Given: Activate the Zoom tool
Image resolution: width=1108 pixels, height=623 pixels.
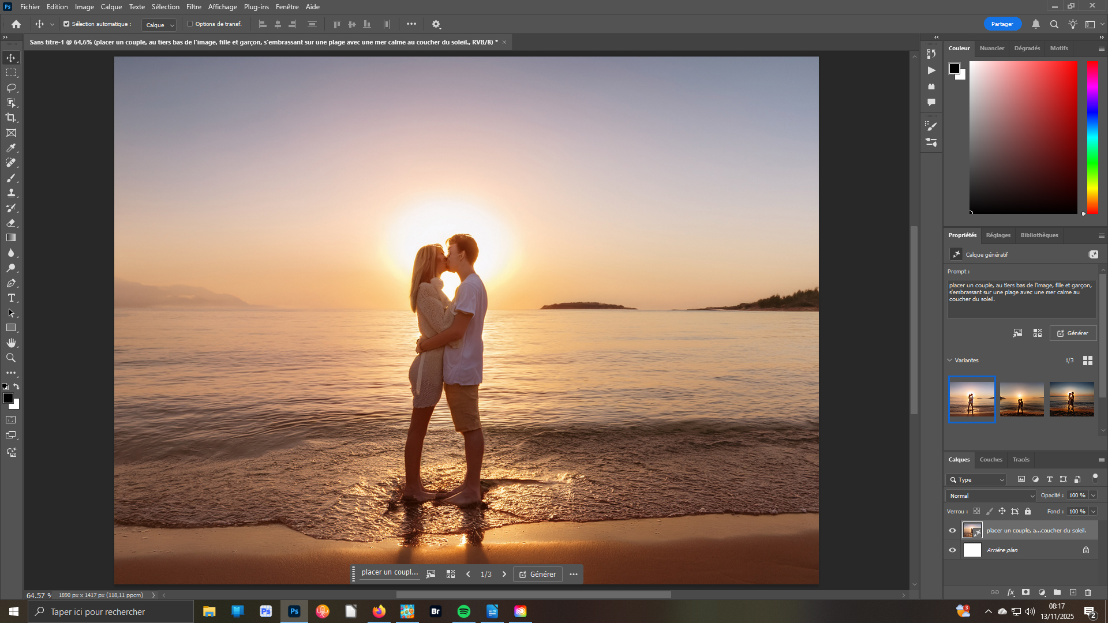Looking at the screenshot, I should point(11,358).
